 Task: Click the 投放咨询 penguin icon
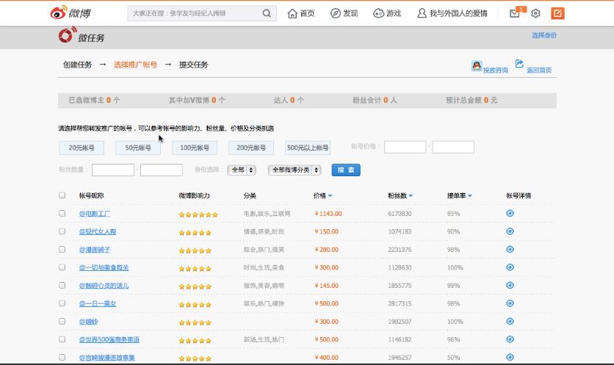click(x=477, y=66)
